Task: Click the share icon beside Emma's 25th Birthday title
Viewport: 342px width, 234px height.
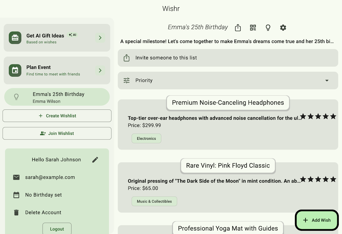Action: [x=238, y=27]
